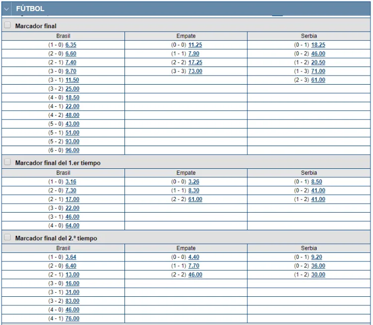Image resolution: width=373 pixels, height=325 pixels.
Task: Pick the 0-0 draw final odds 11.25
Action: [195, 45]
